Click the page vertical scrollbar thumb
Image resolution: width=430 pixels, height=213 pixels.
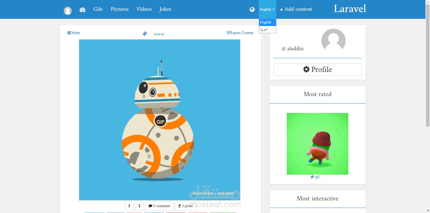pyautogui.click(x=428, y=65)
